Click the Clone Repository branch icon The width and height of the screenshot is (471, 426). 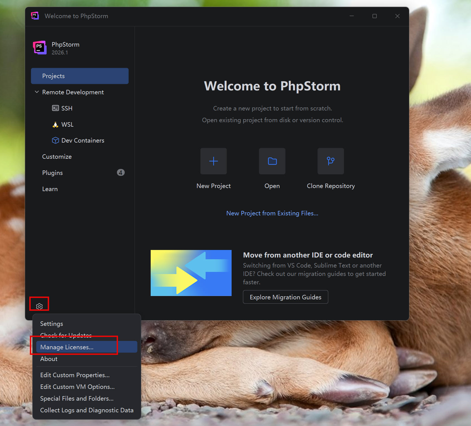(x=331, y=161)
